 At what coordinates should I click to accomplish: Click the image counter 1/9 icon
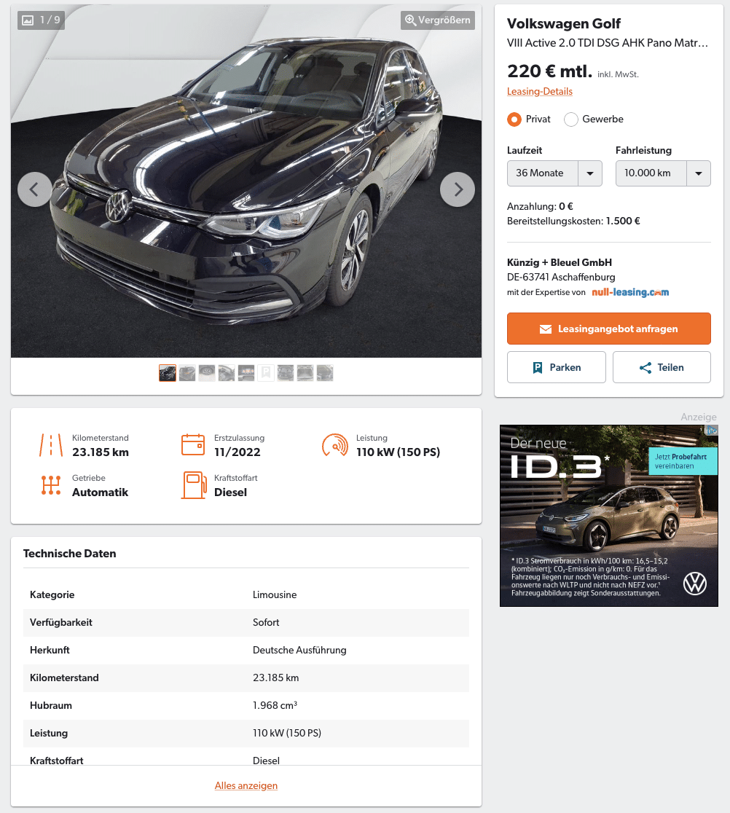pos(41,20)
